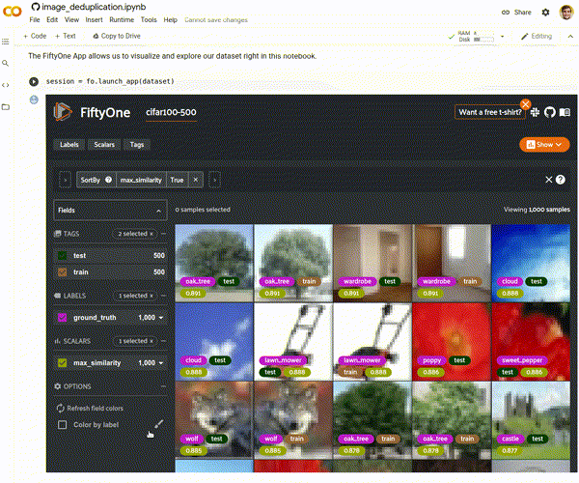
Task: Open the Edit menu
Action: (x=52, y=20)
